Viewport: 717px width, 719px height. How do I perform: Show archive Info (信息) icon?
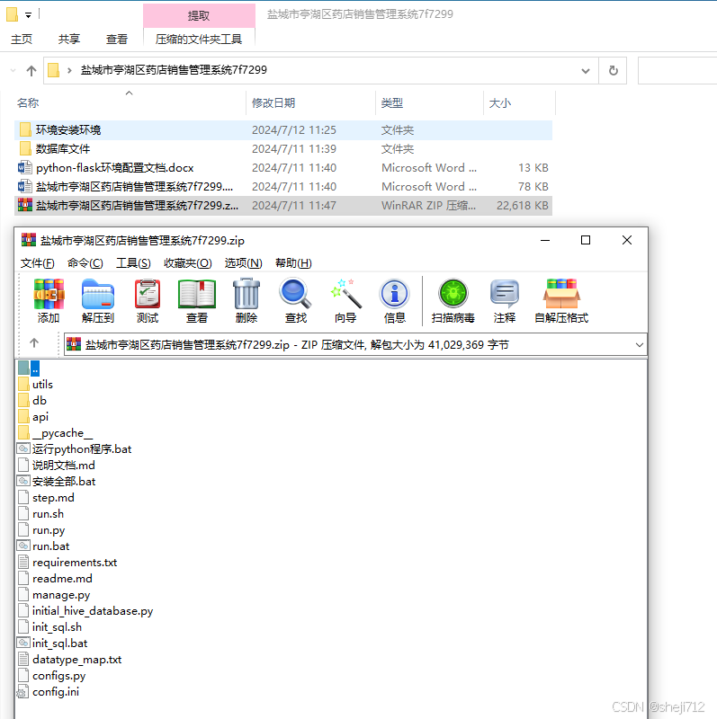394,295
